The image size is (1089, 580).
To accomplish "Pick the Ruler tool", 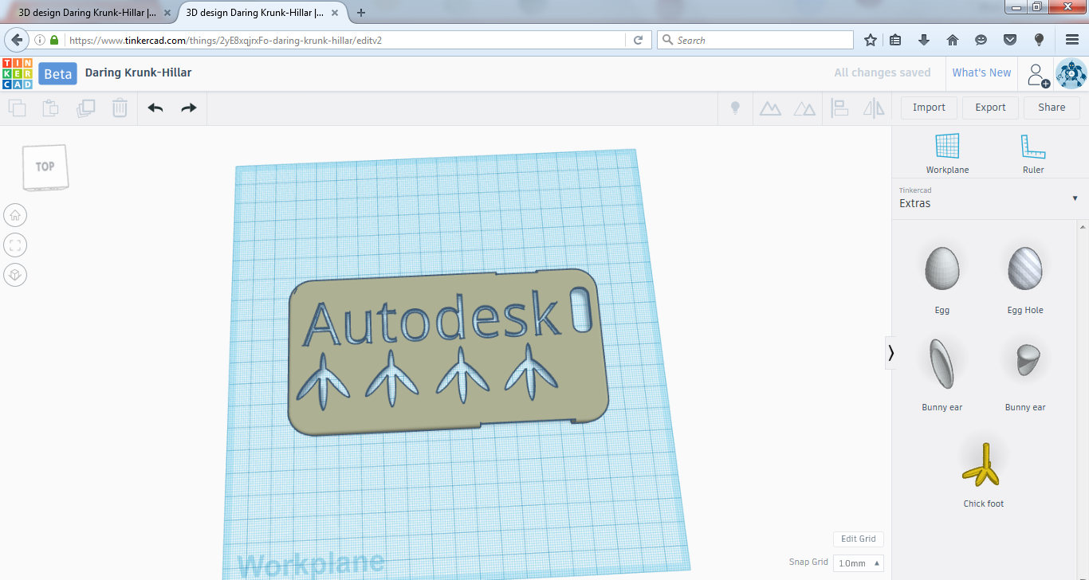I will (x=1033, y=153).
